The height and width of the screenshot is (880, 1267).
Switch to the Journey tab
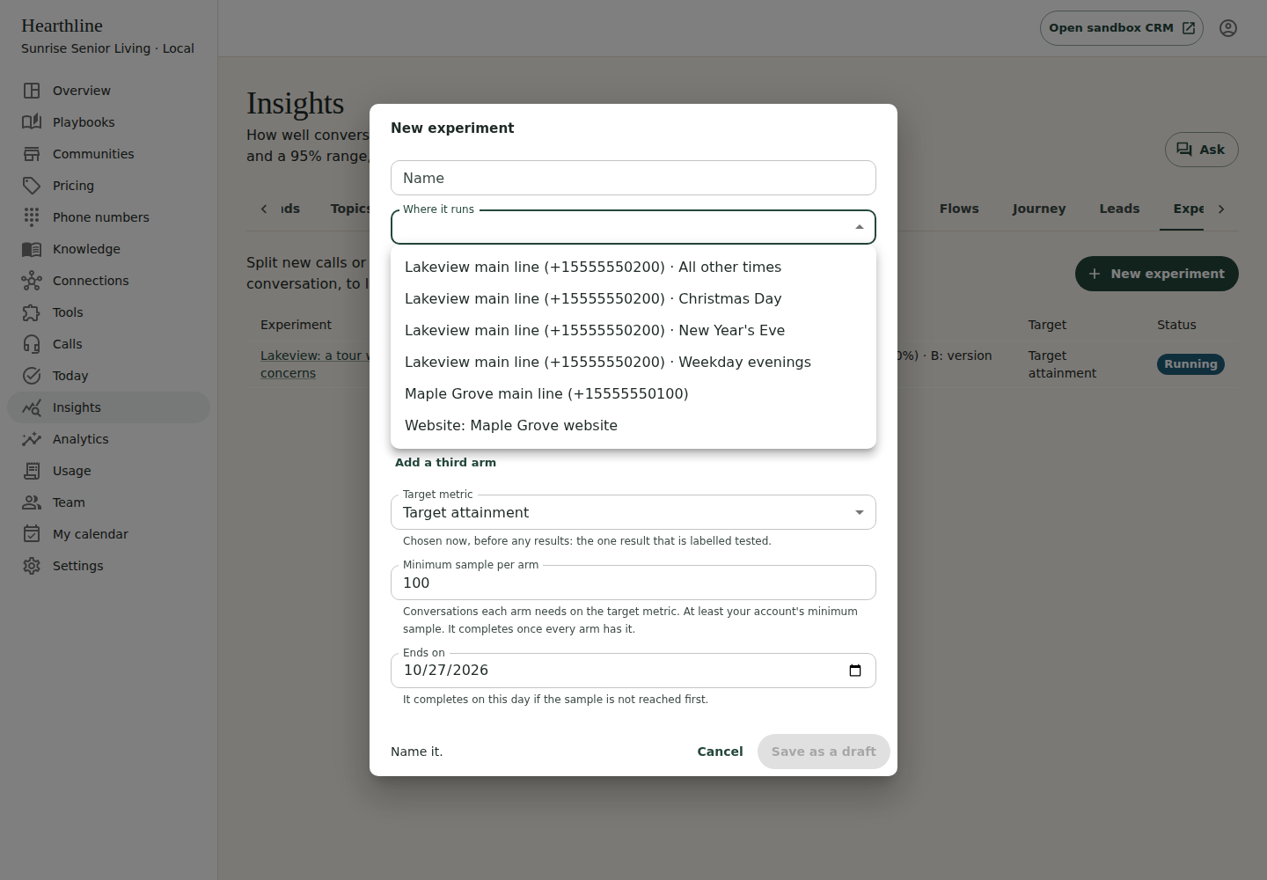pyautogui.click(x=1038, y=209)
